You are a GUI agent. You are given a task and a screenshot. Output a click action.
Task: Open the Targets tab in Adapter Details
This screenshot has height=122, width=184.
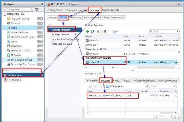coord(126,81)
